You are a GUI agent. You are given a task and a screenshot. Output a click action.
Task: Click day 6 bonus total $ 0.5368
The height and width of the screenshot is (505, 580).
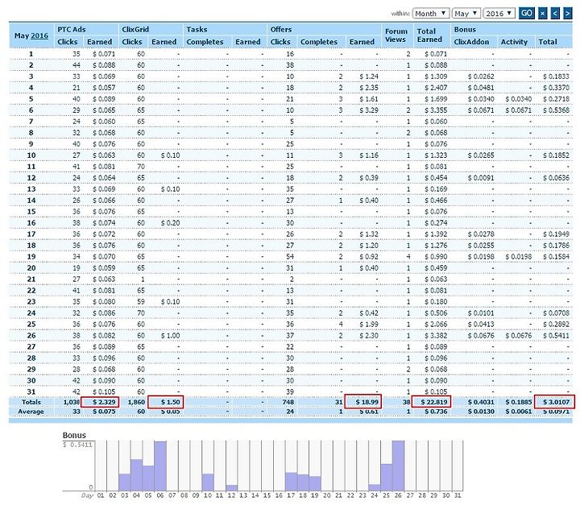[556, 110]
